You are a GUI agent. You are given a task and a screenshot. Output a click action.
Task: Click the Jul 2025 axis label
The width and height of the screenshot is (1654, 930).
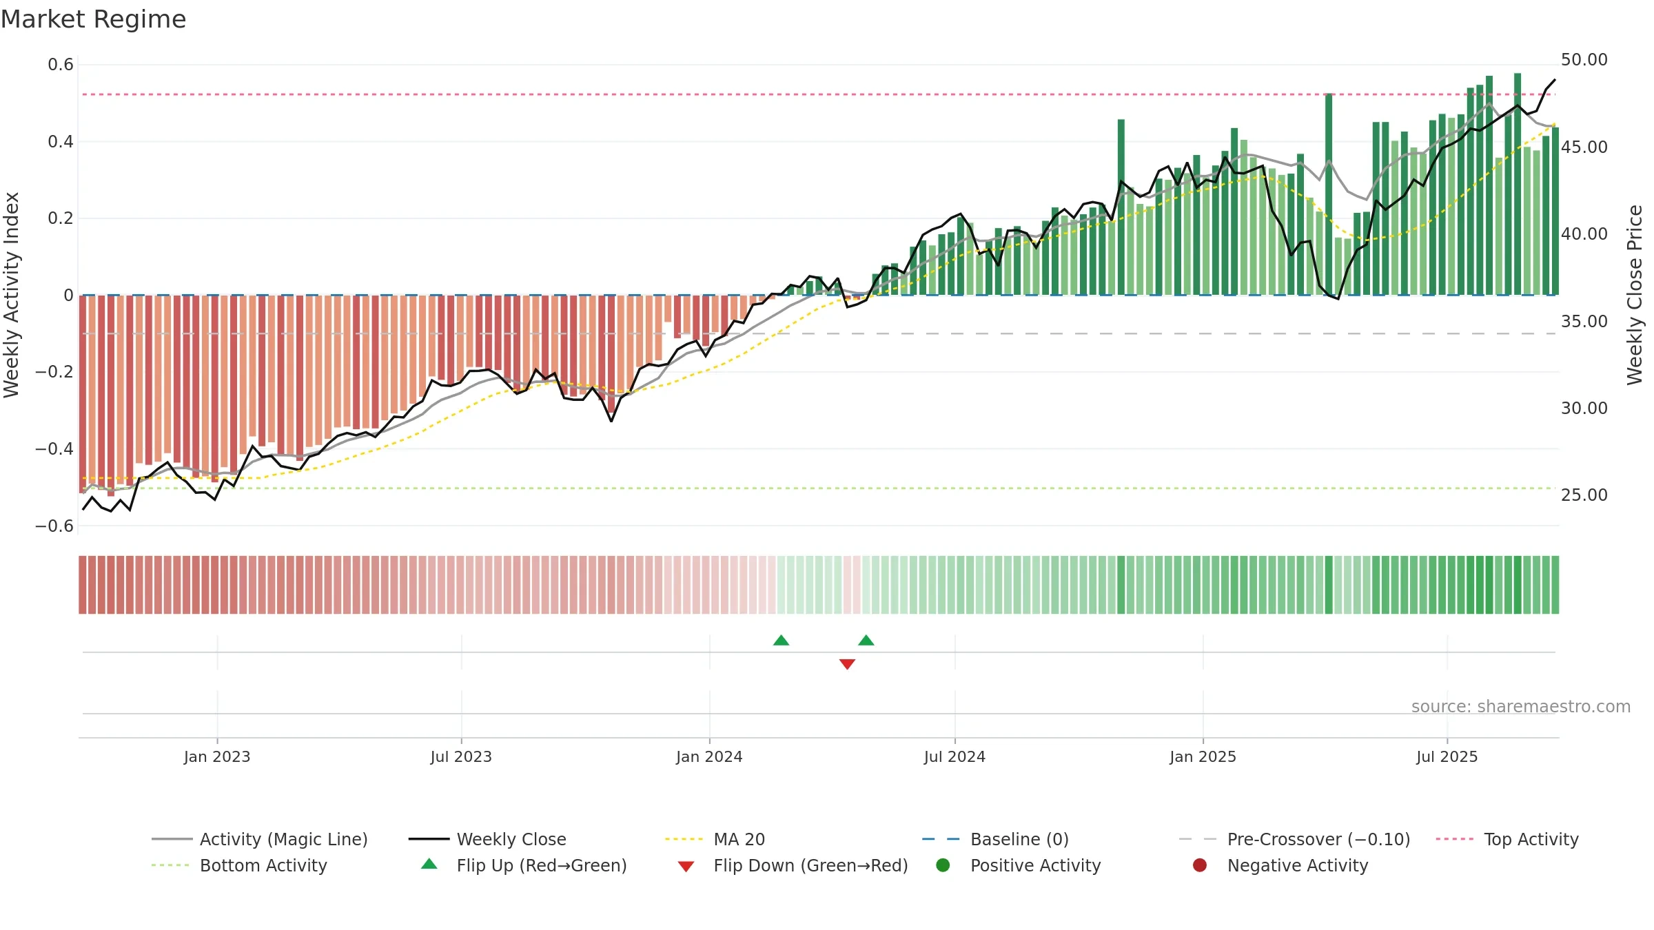(1447, 756)
